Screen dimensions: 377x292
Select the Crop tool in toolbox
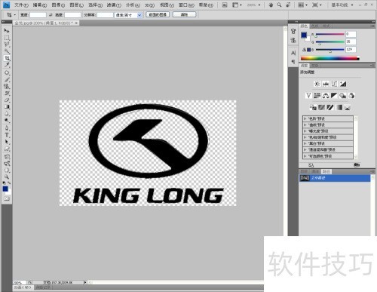[x=7, y=58]
